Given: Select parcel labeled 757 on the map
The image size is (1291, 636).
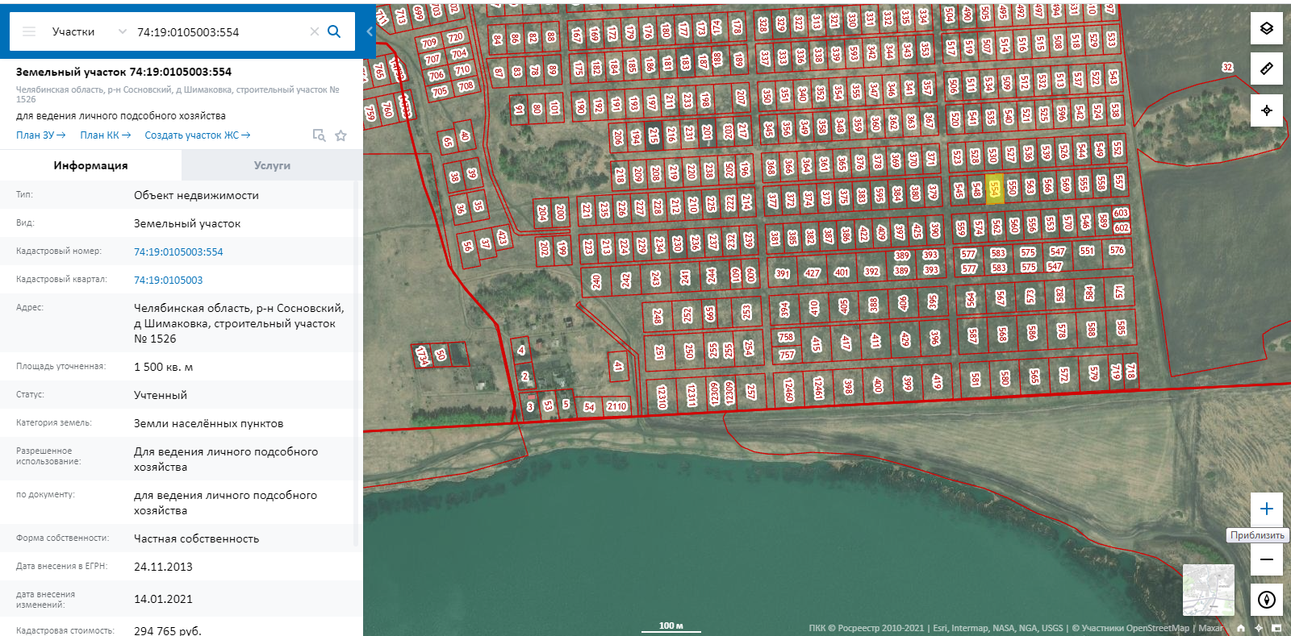Looking at the screenshot, I should [787, 354].
